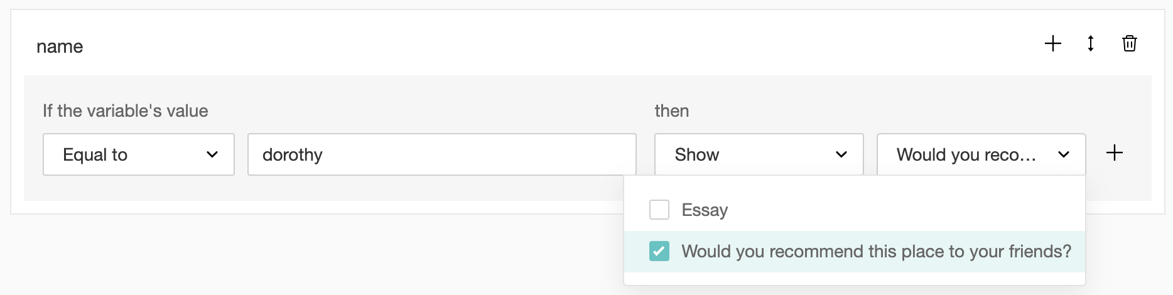Image resolution: width=1173 pixels, height=295 pixels.
Task: Click the "If the variable's value" label
Action: click(x=125, y=111)
